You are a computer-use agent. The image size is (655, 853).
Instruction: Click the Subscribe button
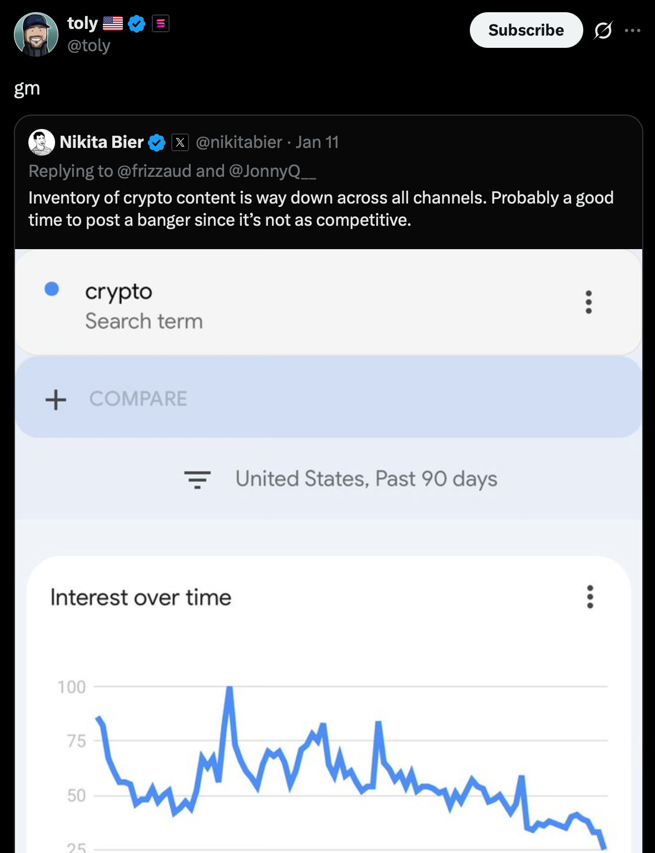(525, 30)
